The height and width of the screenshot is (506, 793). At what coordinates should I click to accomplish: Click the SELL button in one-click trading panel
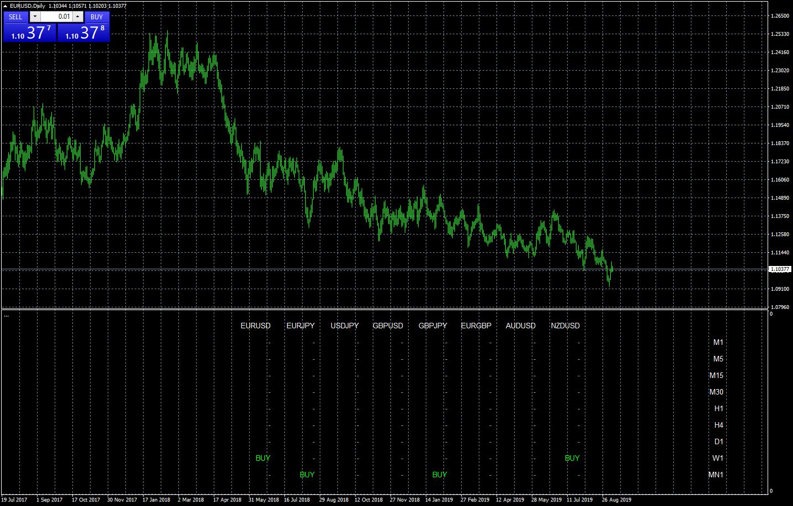[x=15, y=17]
